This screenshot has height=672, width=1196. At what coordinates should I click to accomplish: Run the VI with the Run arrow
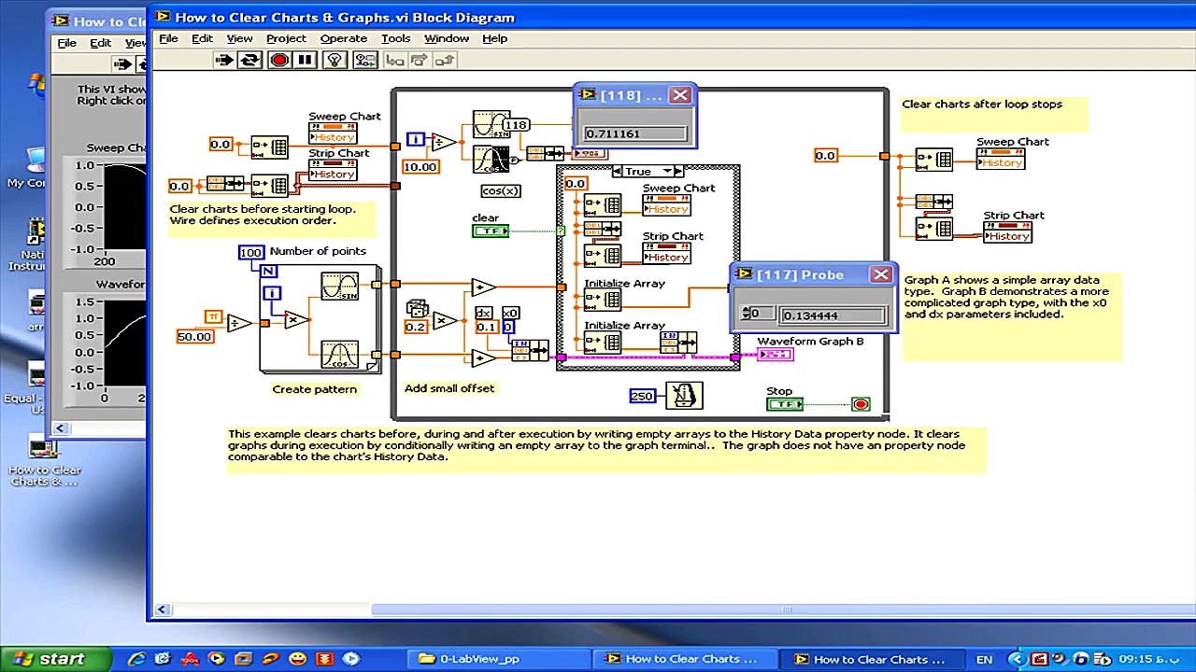click(224, 60)
